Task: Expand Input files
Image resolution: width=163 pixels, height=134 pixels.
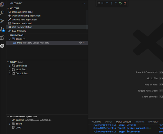Action: 10,70
